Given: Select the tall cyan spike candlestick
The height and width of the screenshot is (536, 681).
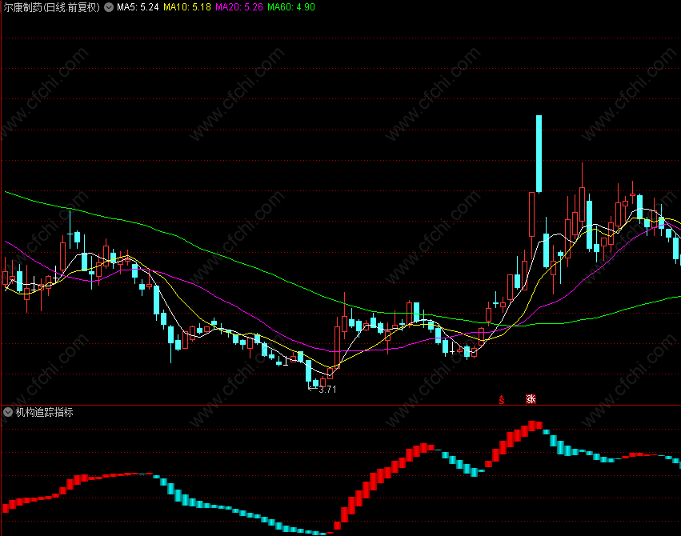Looking at the screenshot, I should point(539,154).
